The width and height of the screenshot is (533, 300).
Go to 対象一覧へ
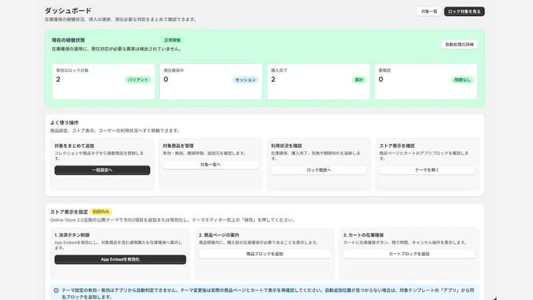[211, 165]
